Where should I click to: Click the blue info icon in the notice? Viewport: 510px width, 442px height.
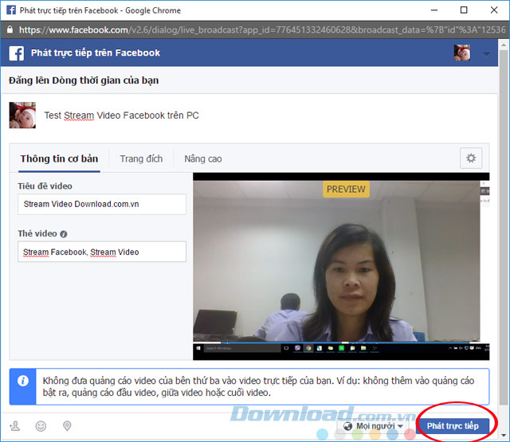pos(23,381)
